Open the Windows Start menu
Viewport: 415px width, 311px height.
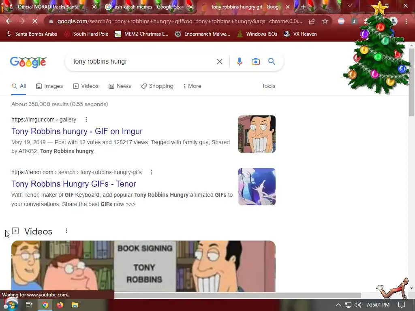(11, 305)
